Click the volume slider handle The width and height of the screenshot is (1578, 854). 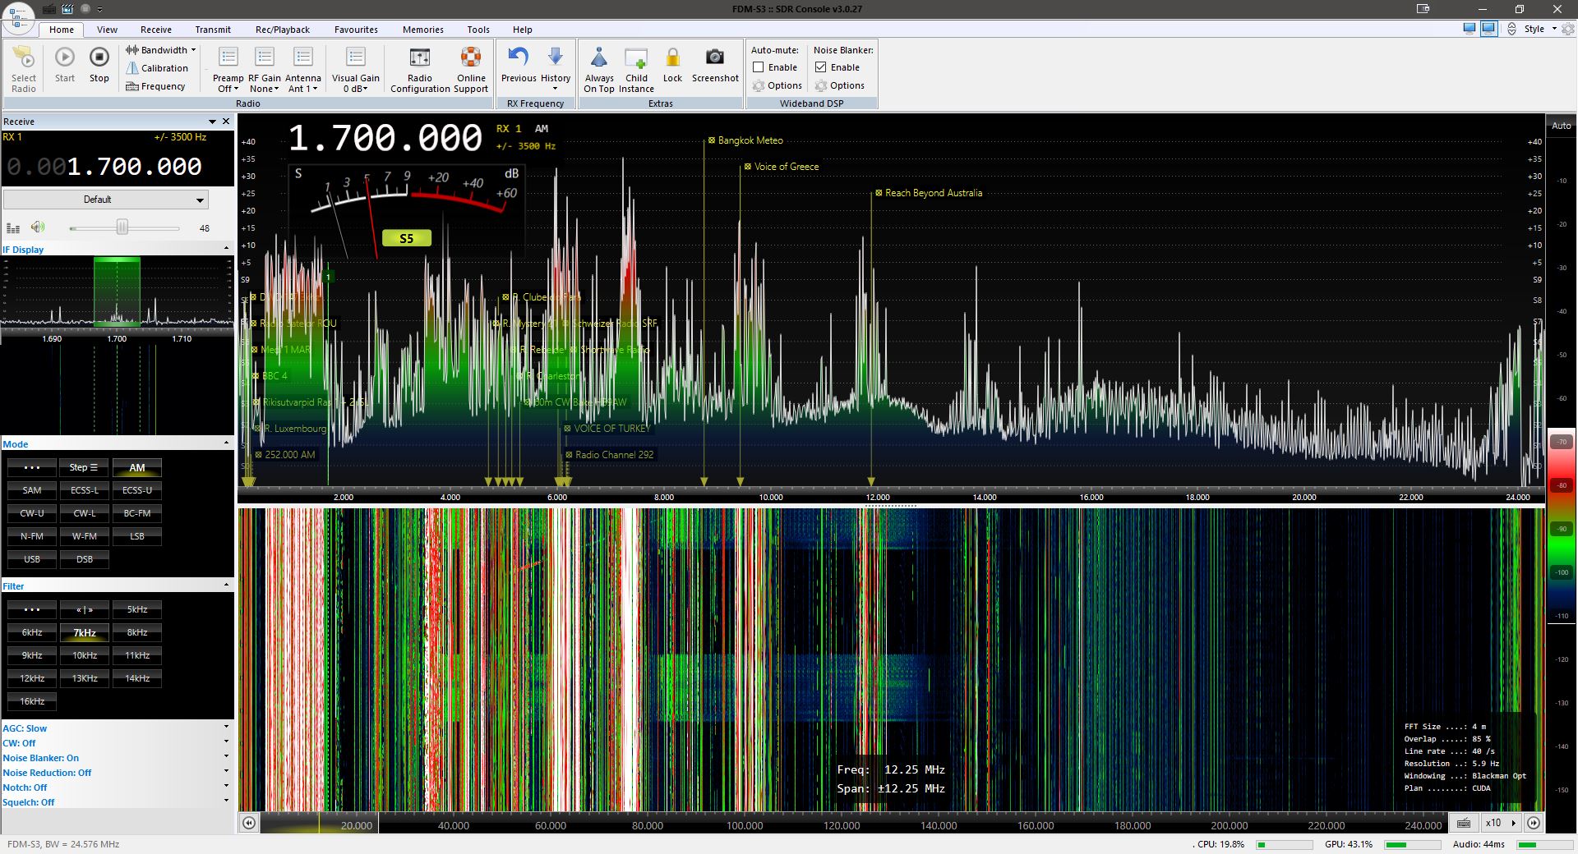(122, 227)
